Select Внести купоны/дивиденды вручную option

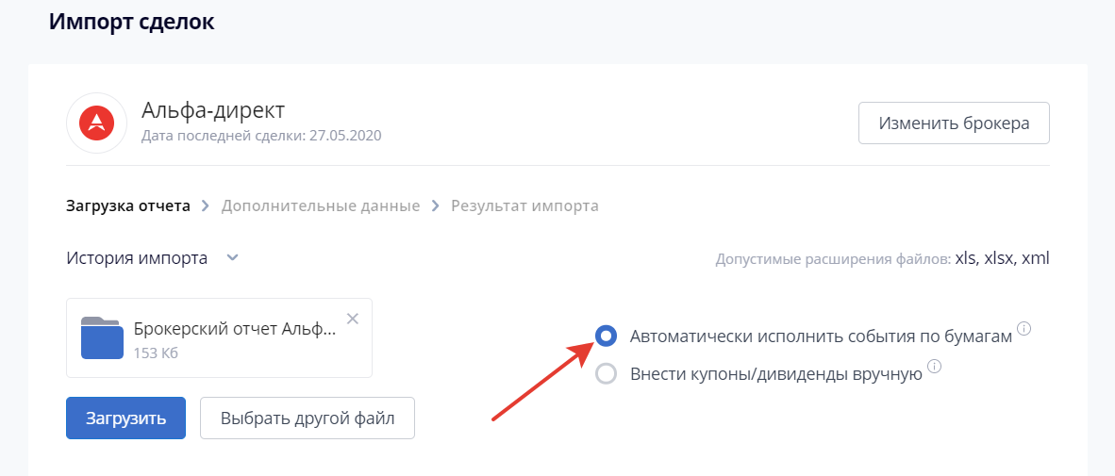pyautogui.click(x=607, y=374)
